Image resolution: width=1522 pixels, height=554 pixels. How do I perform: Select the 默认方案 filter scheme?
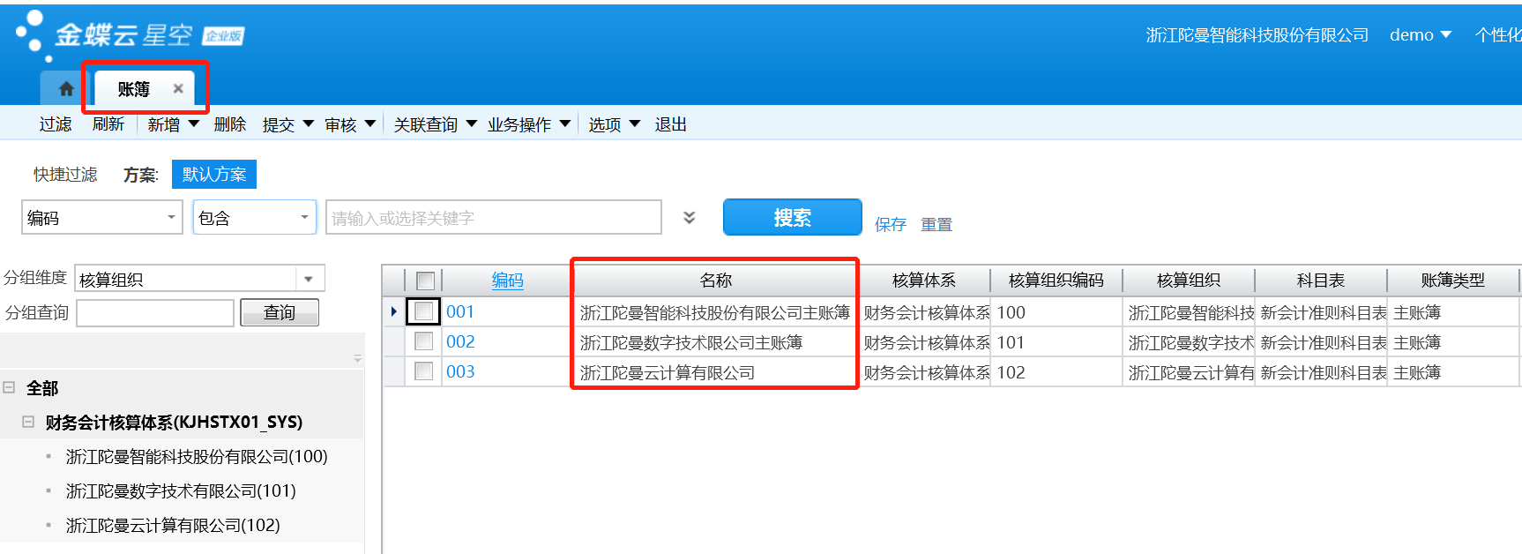tap(214, 174)
